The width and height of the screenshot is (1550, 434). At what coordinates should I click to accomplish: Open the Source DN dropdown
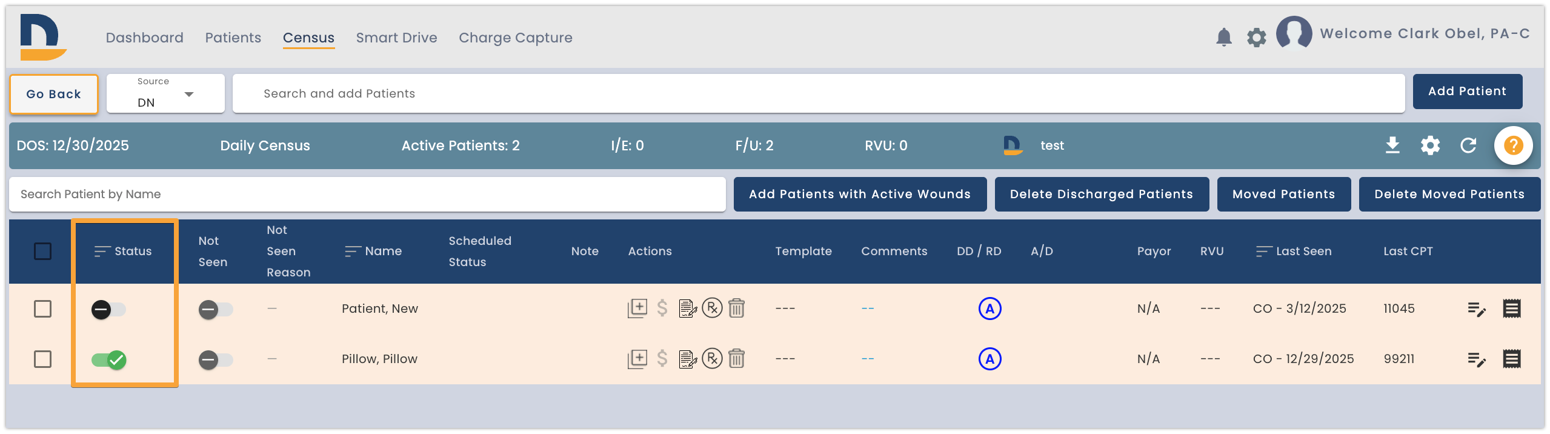pyautogui.click(x=165, y=93)
